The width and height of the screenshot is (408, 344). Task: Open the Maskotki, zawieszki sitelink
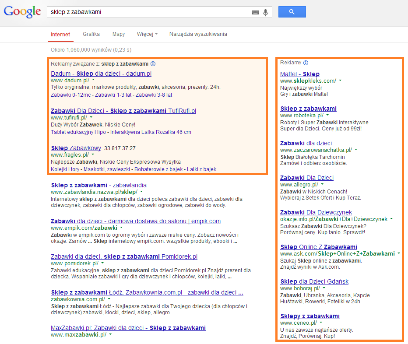(x=107, y=169)
